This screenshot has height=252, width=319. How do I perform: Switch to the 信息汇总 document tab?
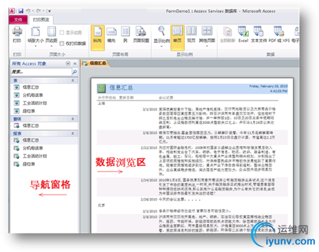coord(95,63)
